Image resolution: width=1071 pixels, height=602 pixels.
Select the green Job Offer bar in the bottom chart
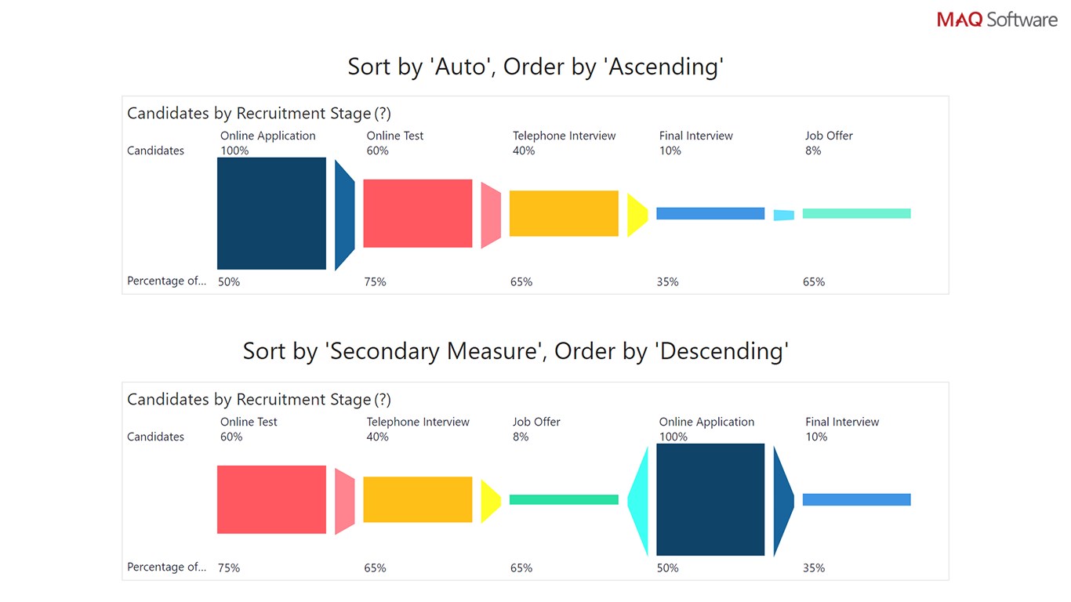tap(564, 499)
